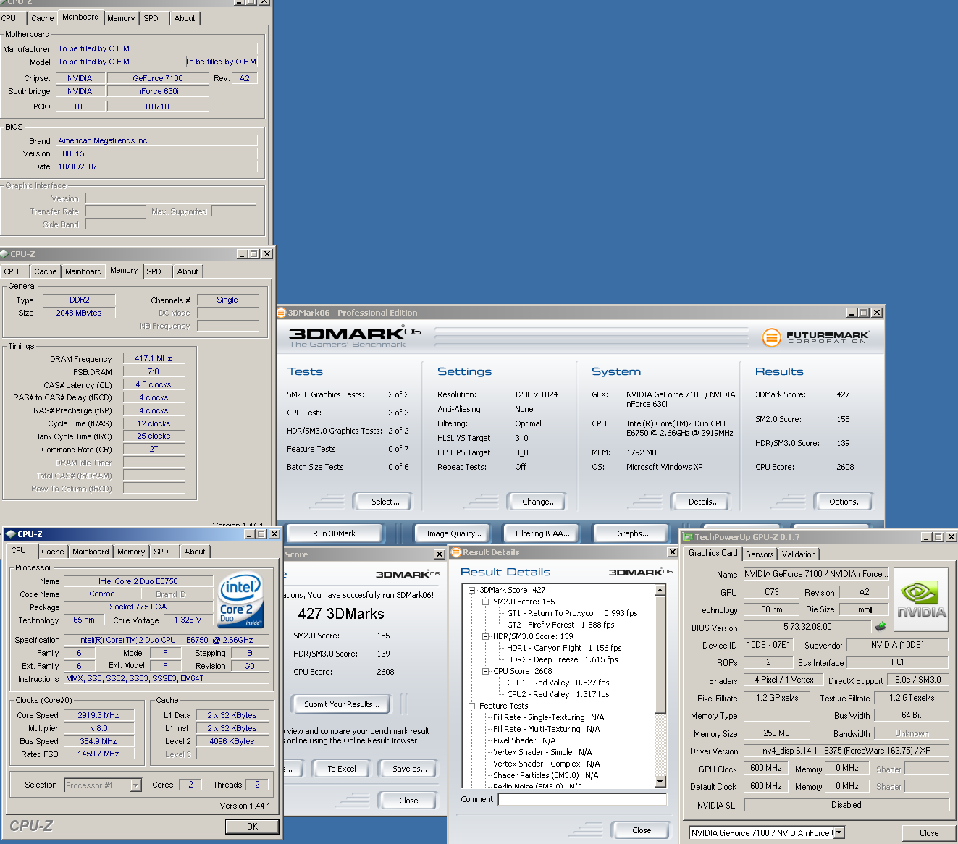Collapse the 3DMark Score: 427 tree node

tap(472, 590)
